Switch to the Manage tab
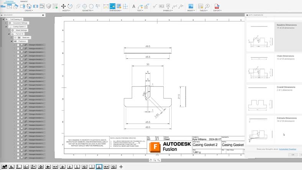This screenshot has height=170, width=302. point(24,2)
